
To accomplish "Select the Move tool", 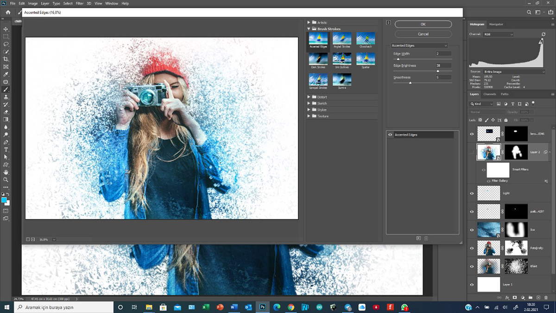I will [x=6, y=29].
